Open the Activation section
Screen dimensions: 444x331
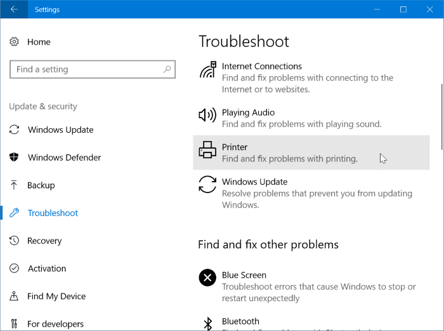(47, 268)
